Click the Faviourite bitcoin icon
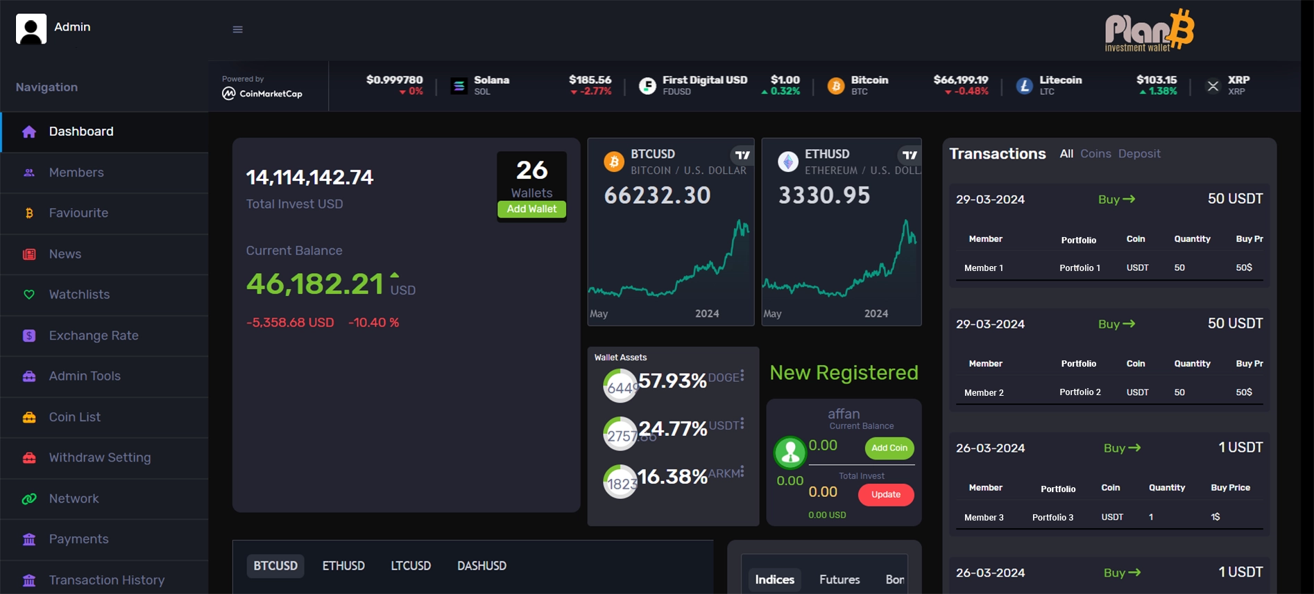Screen dimensions: 1314x594 click(29, 213)
